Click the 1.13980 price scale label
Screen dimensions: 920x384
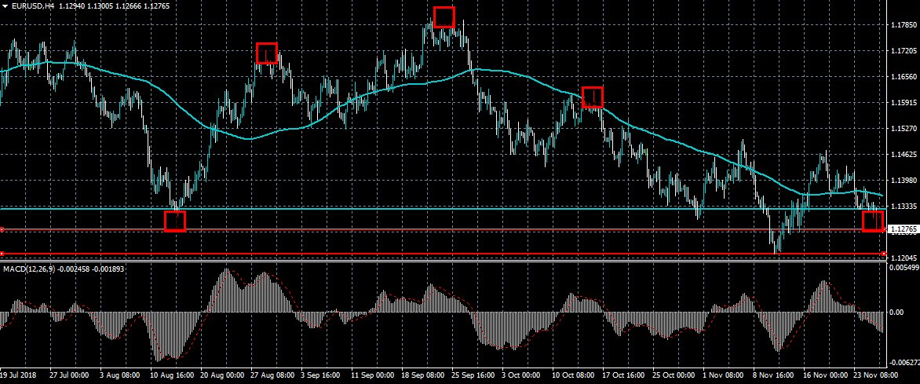tap(904, 181)
